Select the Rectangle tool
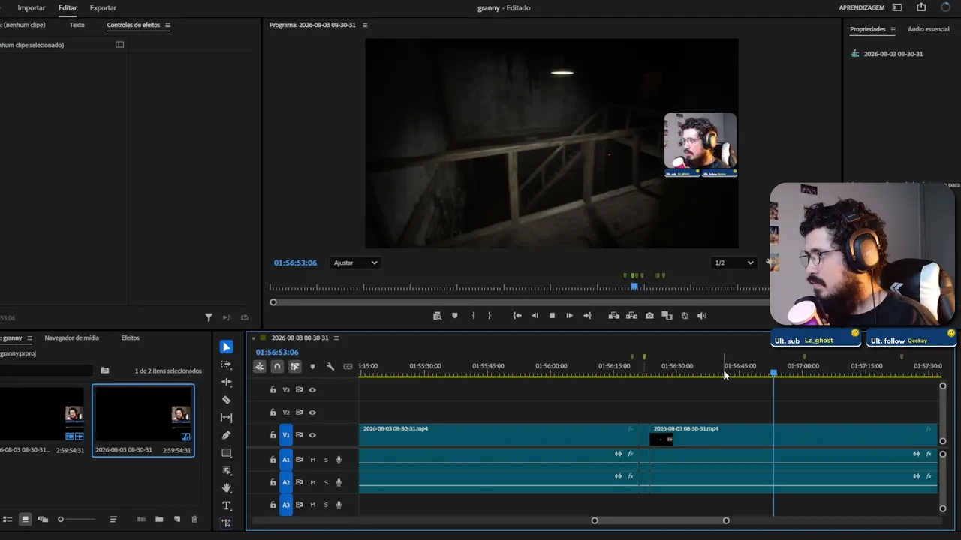Viewport: 961px width, 540px height. (226, 453)
